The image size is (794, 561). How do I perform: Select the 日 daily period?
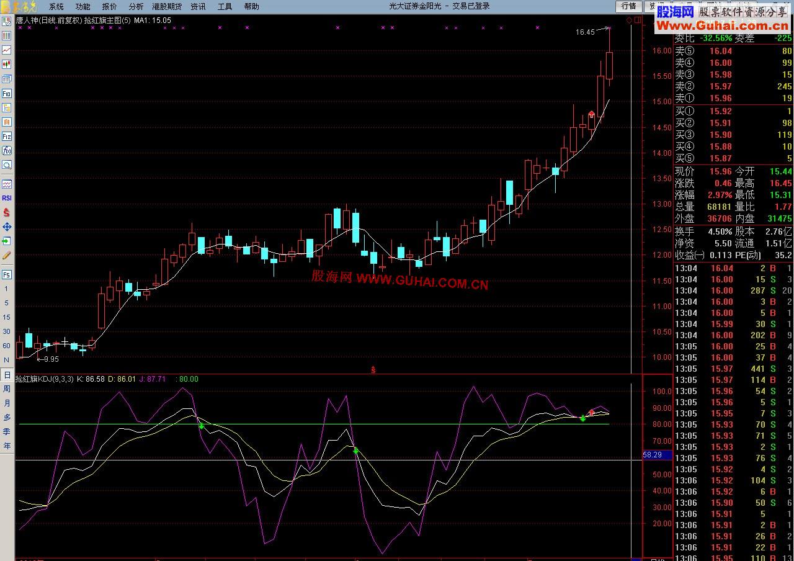coord(7,375)
